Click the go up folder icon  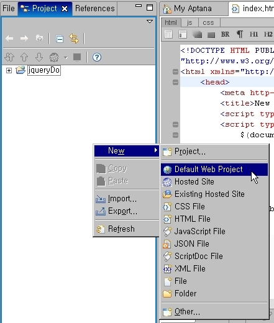(x=39, y=39)
